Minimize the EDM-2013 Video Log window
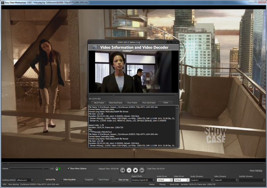The width and height of the screenshot is (267, 188). (x=171, y=42)
